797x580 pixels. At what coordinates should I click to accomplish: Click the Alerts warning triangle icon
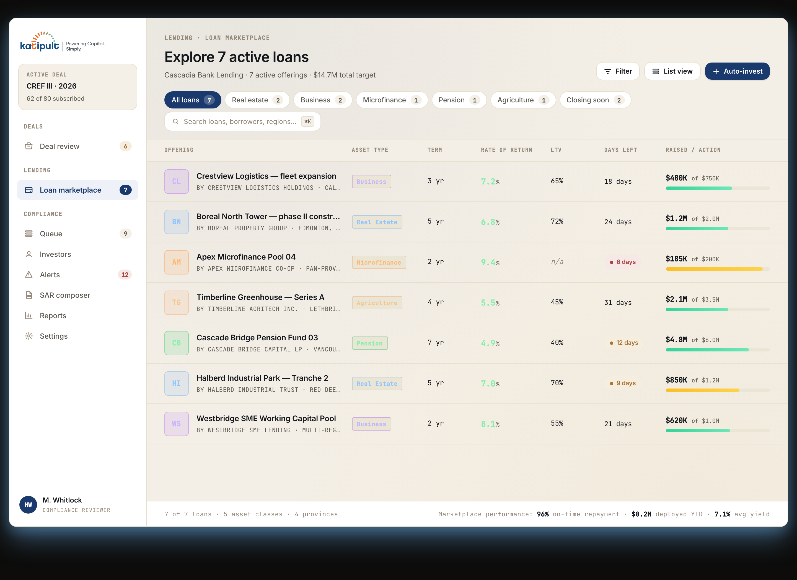point(29,275)
